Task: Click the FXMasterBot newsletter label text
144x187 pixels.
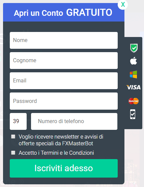Action: click(x=61, y=140)
